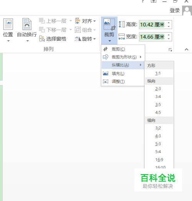Screen dimensions: 192x201
Task: Open Crop to Shape (裁剪为形状) submenu
Action: point(123,57)
